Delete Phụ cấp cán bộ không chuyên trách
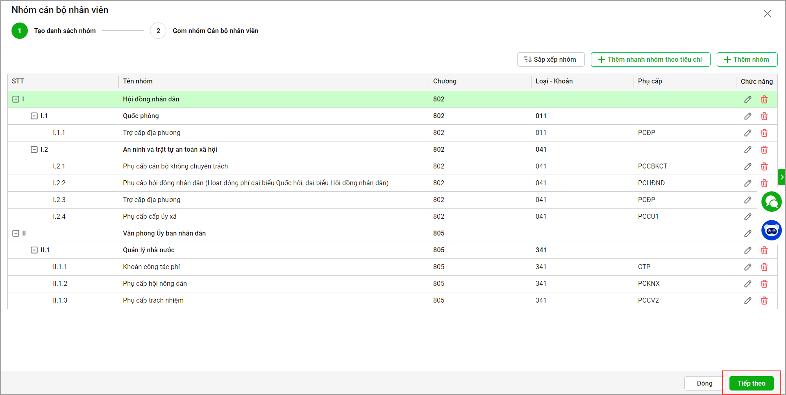 tap(764, 166)
